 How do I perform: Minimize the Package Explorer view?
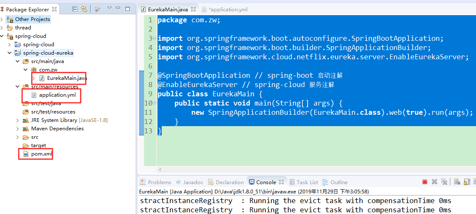point(118,8)
